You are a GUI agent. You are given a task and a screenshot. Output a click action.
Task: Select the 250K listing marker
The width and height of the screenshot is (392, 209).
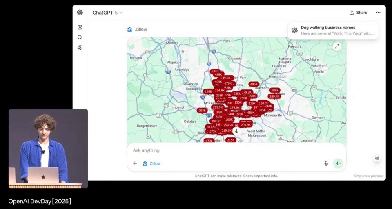click(x=243, y=98)
